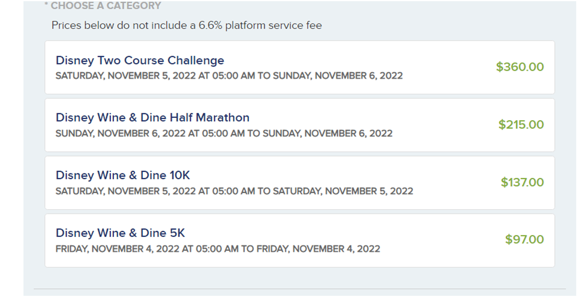
Task: Click the 10K start date, Saturday November 5
Action: [x=127, y=191]
